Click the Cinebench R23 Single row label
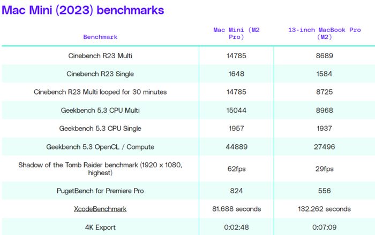Viewport: 375px width, 235px height. (100, 74)
